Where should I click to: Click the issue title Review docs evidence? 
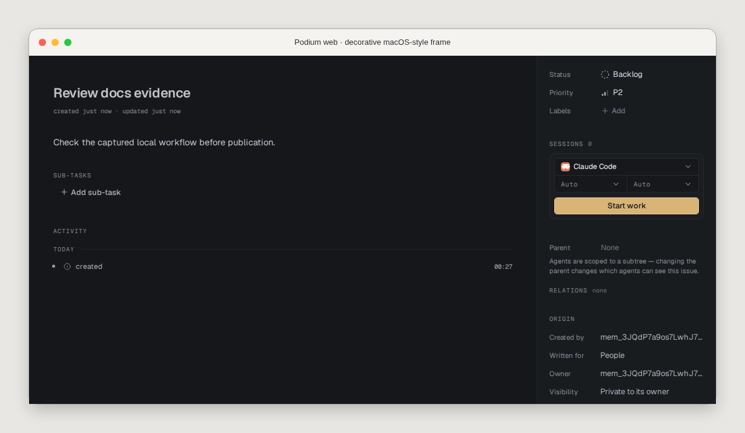122,93
